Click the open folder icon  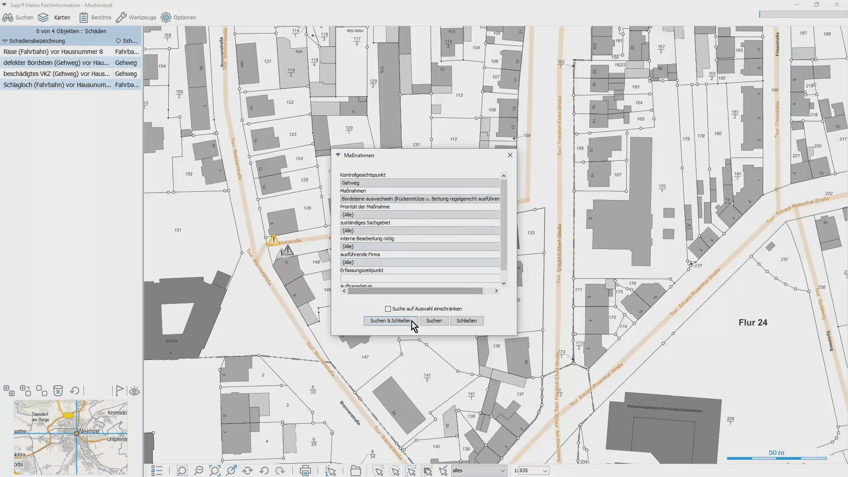pos(356,471)
